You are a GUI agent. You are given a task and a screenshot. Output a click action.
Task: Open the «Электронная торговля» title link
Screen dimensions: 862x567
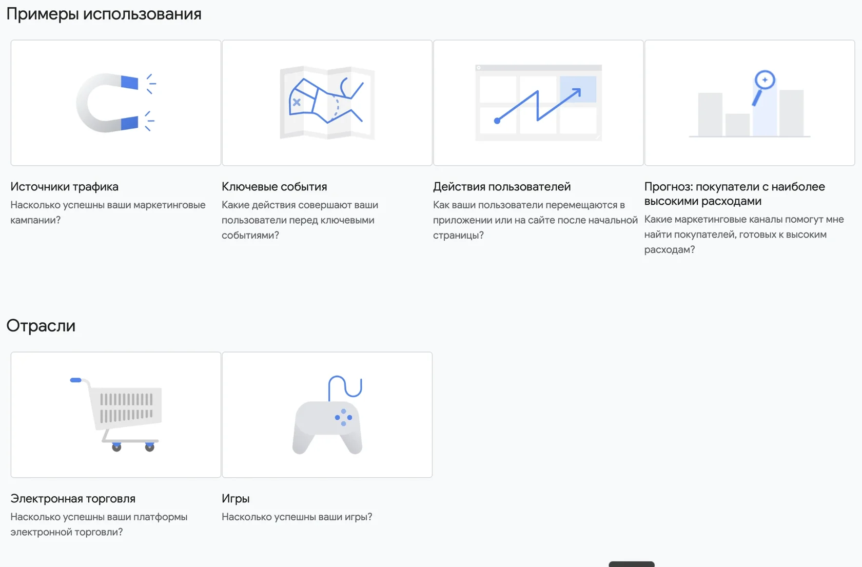coord(73,499)
